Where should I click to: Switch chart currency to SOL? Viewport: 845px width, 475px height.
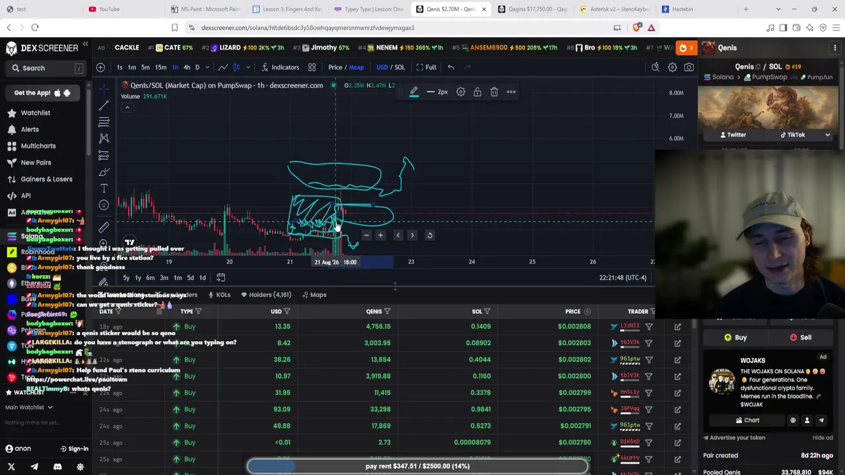[x=400, y=67]
